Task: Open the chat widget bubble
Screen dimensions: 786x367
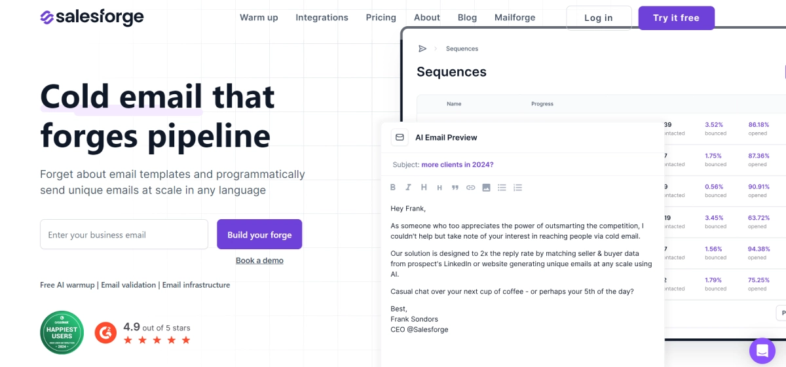Action: (762, 351)
